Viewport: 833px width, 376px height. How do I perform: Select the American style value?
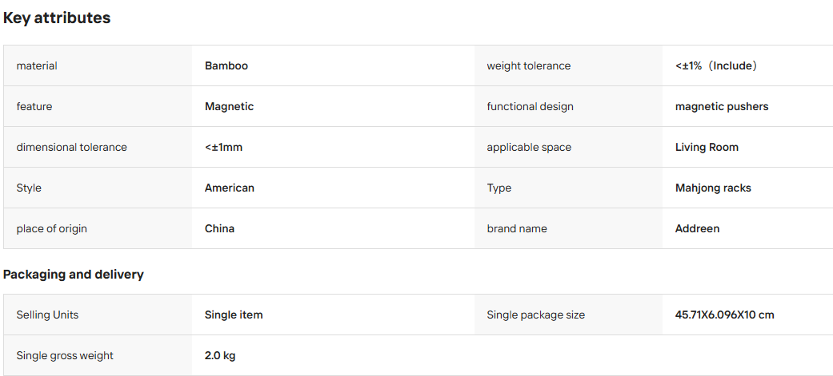point(230,188)
